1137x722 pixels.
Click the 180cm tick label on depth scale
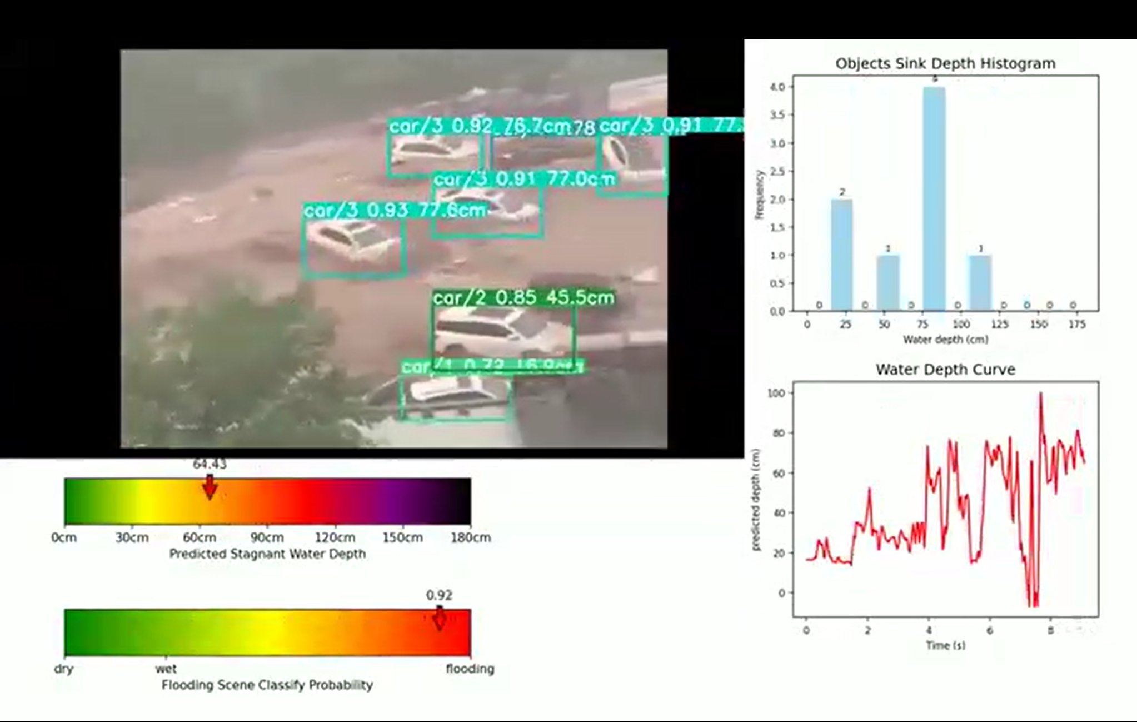(x=470, y=537)
